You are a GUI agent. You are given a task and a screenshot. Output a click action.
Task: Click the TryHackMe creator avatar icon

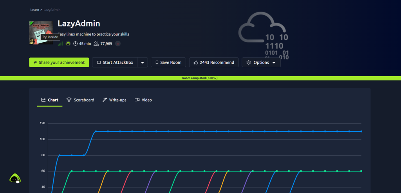pos(68,44)
